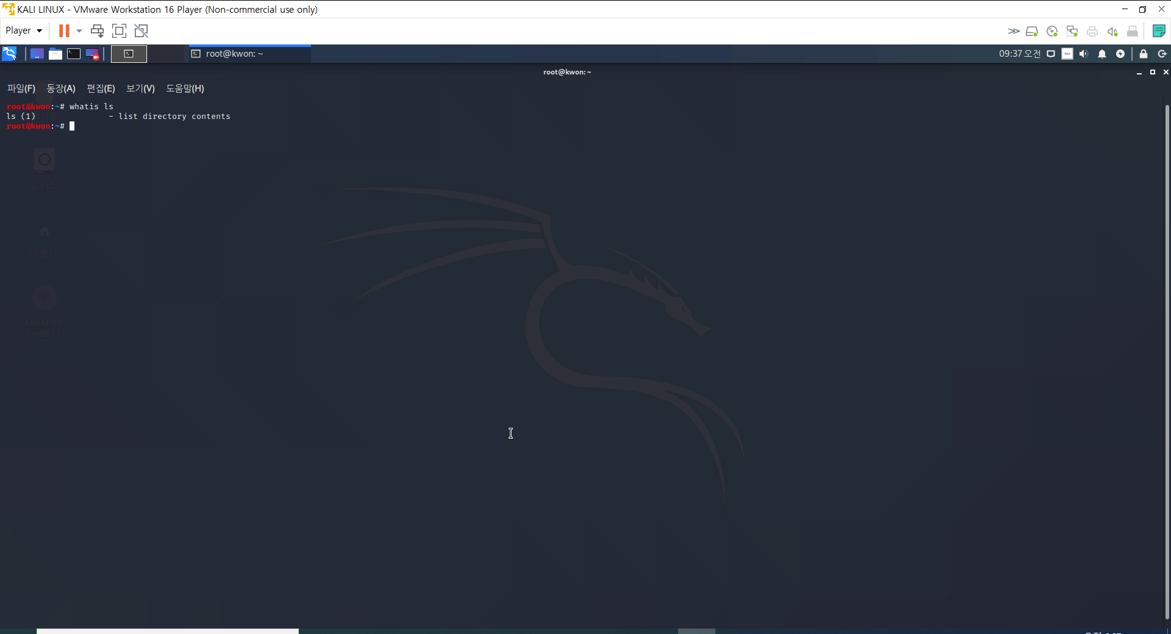The width and height of the screenshot is (1171, 634).
Task: Click the screen recorder panel launcher
Action: (x=93, y=54)
